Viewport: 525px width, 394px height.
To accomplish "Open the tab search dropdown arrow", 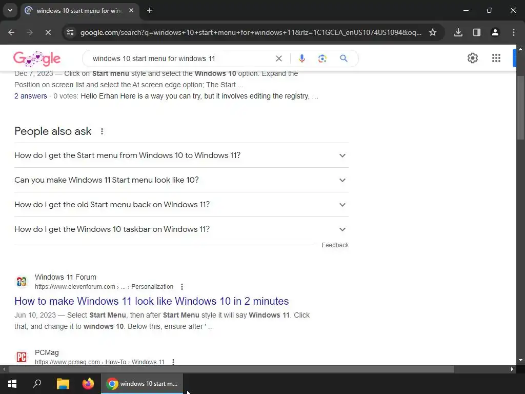I will click(x=10, y=10).
